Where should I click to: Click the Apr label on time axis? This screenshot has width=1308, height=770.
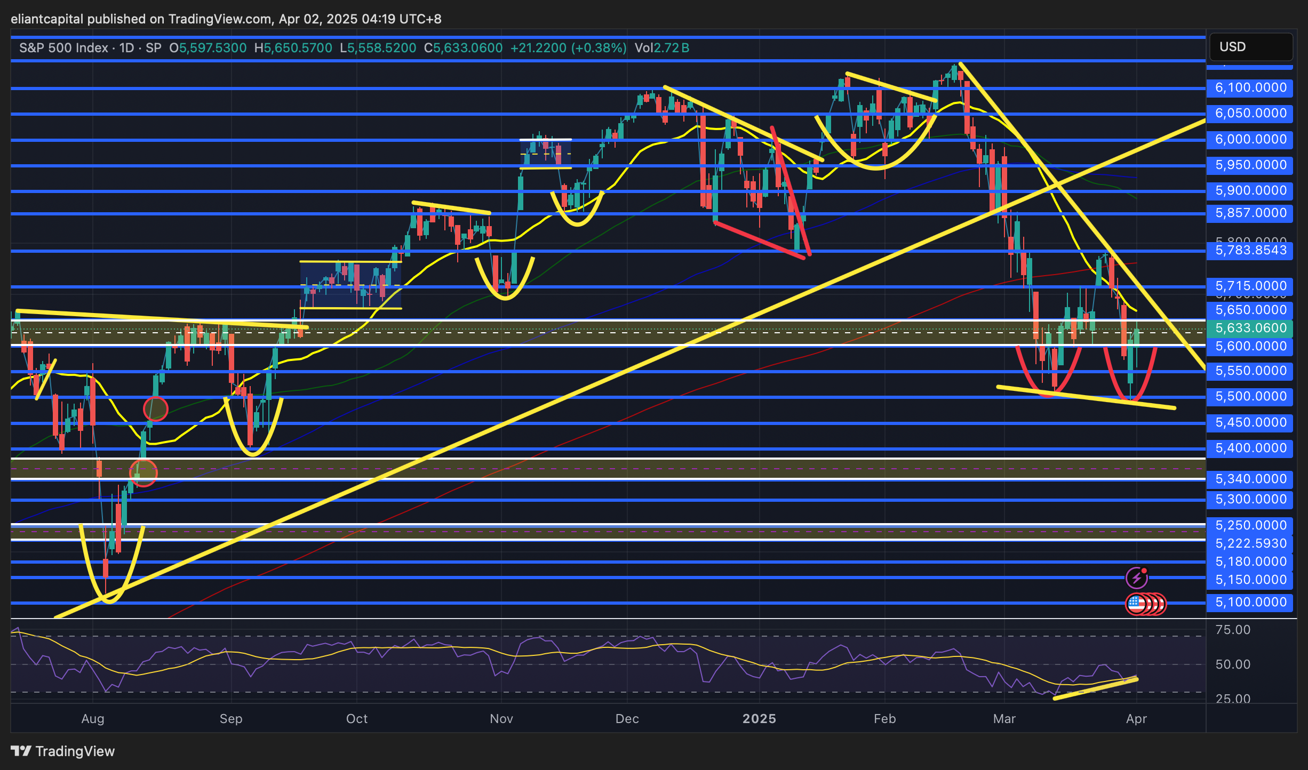click(x=1136, y=719)
